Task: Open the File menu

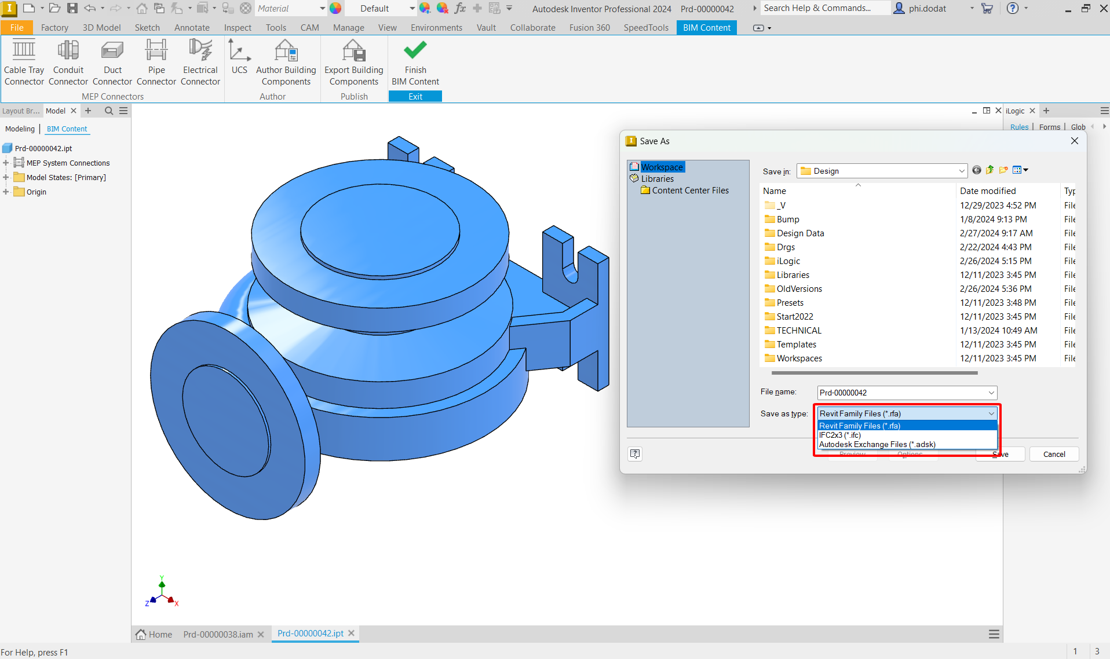Action: click(x=17, y=28)
